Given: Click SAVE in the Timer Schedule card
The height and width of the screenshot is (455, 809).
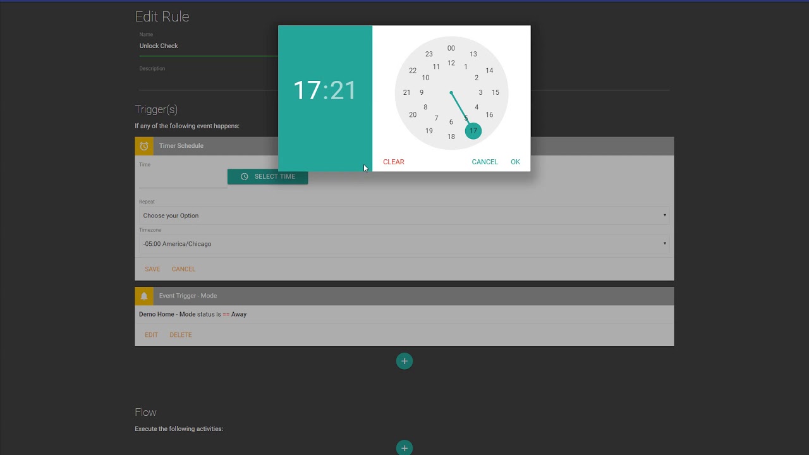Looking at the screenshot, I should (152, 269).
